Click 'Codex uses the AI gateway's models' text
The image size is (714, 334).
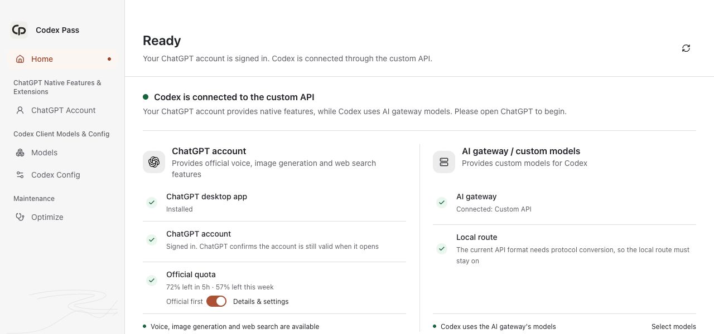(498, 327)
